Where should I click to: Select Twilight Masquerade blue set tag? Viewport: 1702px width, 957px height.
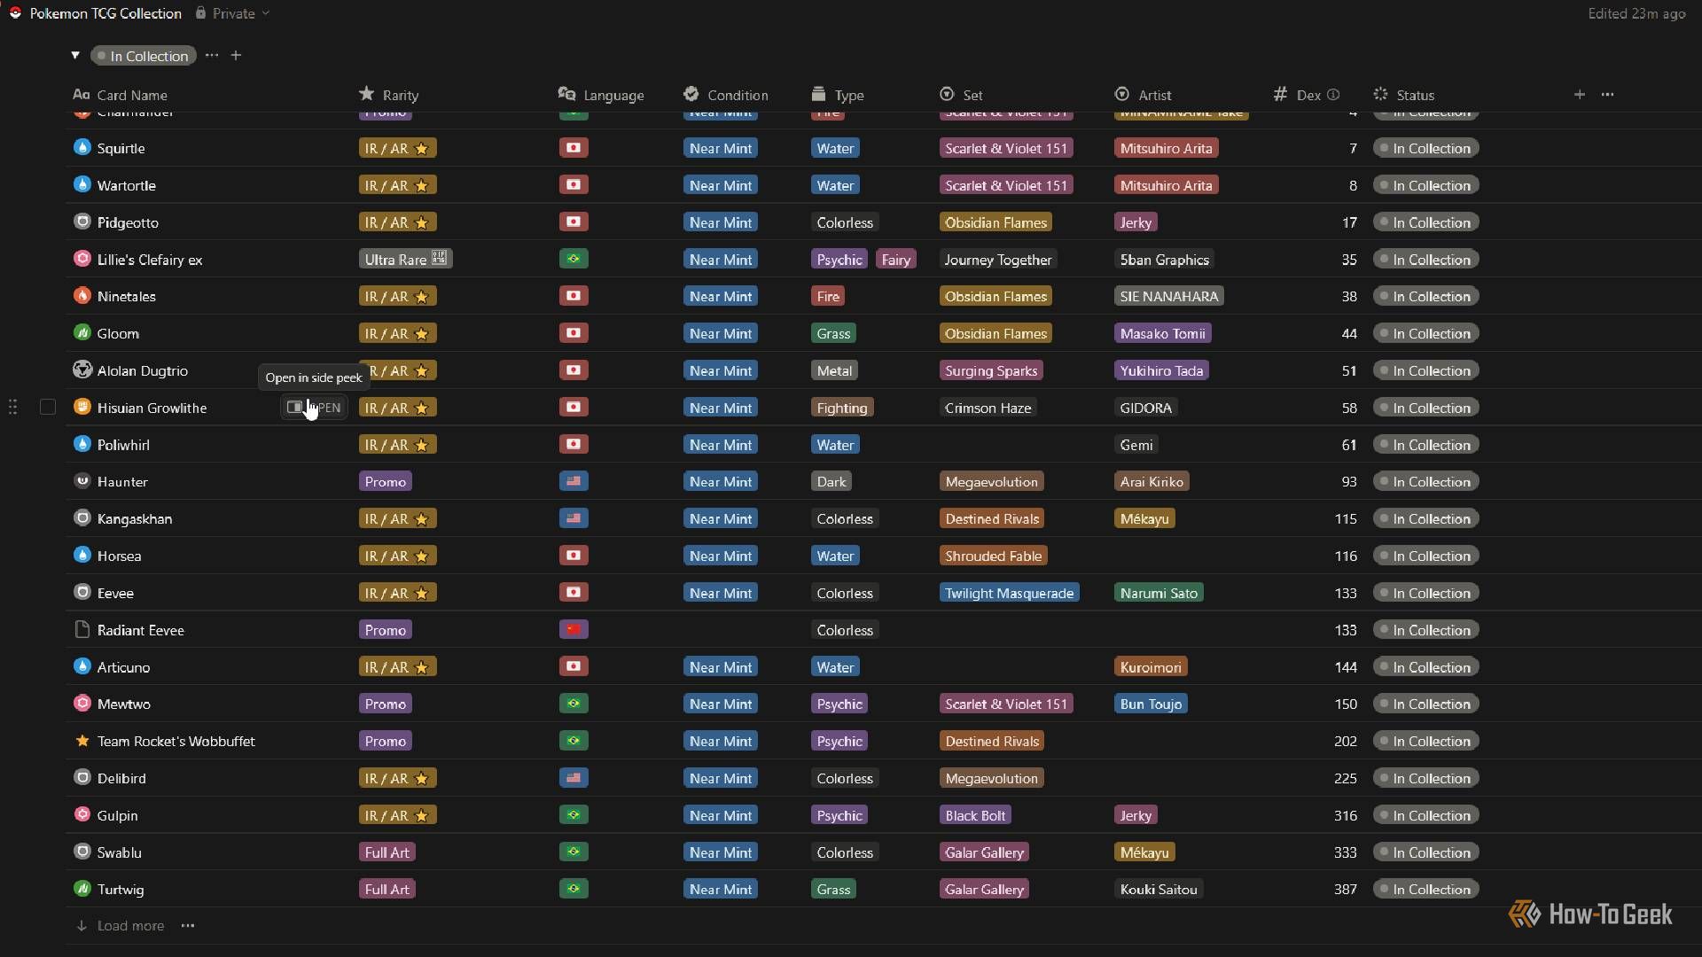click(x=1009, y=593)
